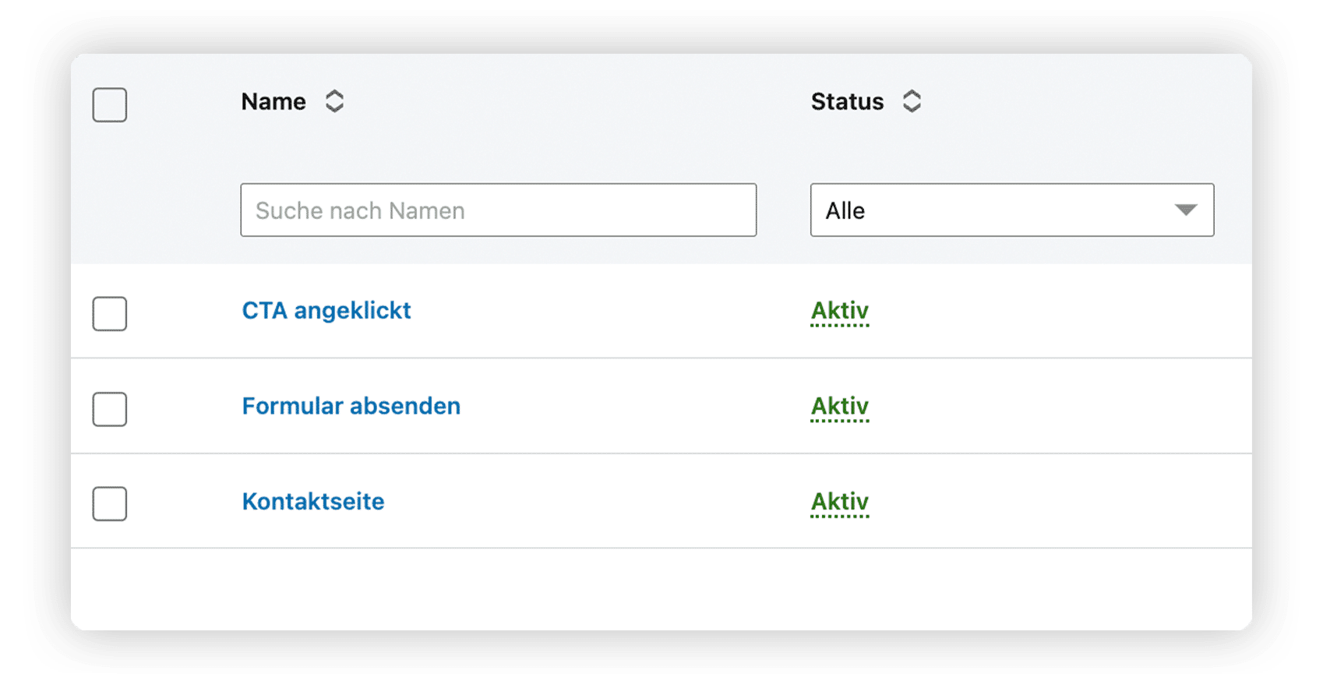The width and height of the screenshot is (1323, 695).
Task: Click the triangle arrow in the Alle filter
Action: point(1185,210)
